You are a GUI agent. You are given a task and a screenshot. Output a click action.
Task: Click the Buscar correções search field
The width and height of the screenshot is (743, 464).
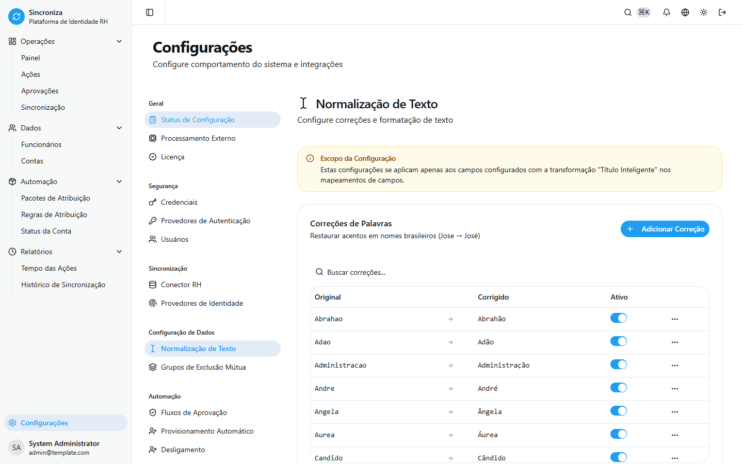click(x=510, y=272)
